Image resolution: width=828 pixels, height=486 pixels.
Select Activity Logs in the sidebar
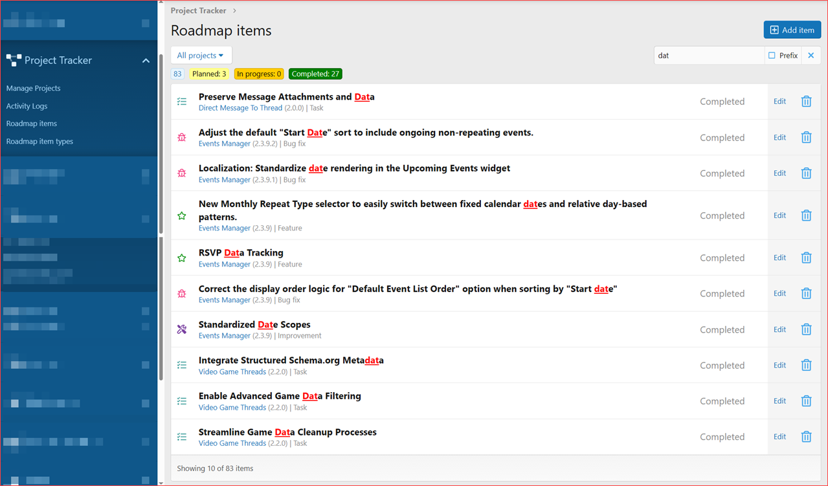click(26, 105)
